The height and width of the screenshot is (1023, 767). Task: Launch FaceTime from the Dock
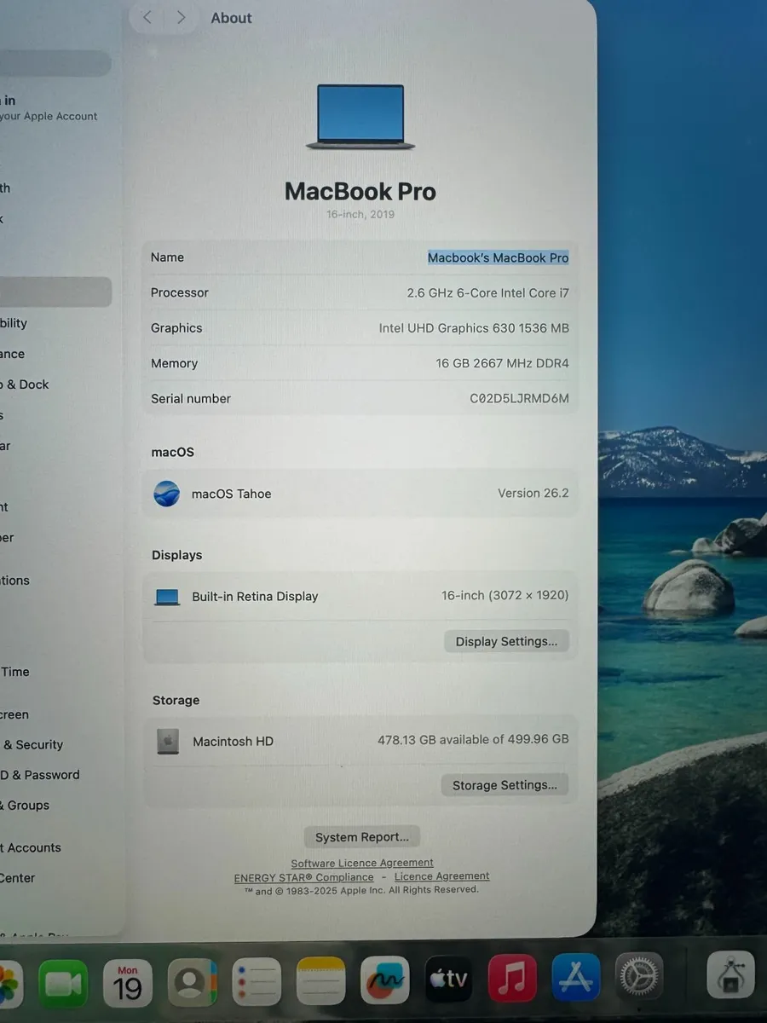64,982
